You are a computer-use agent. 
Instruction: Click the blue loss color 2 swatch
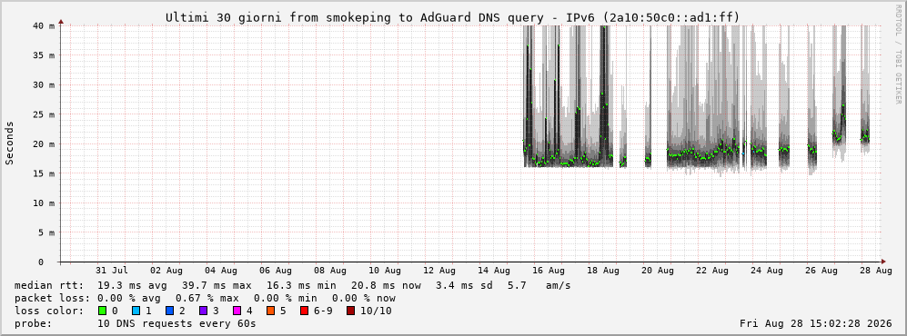[x=169, y=311]
